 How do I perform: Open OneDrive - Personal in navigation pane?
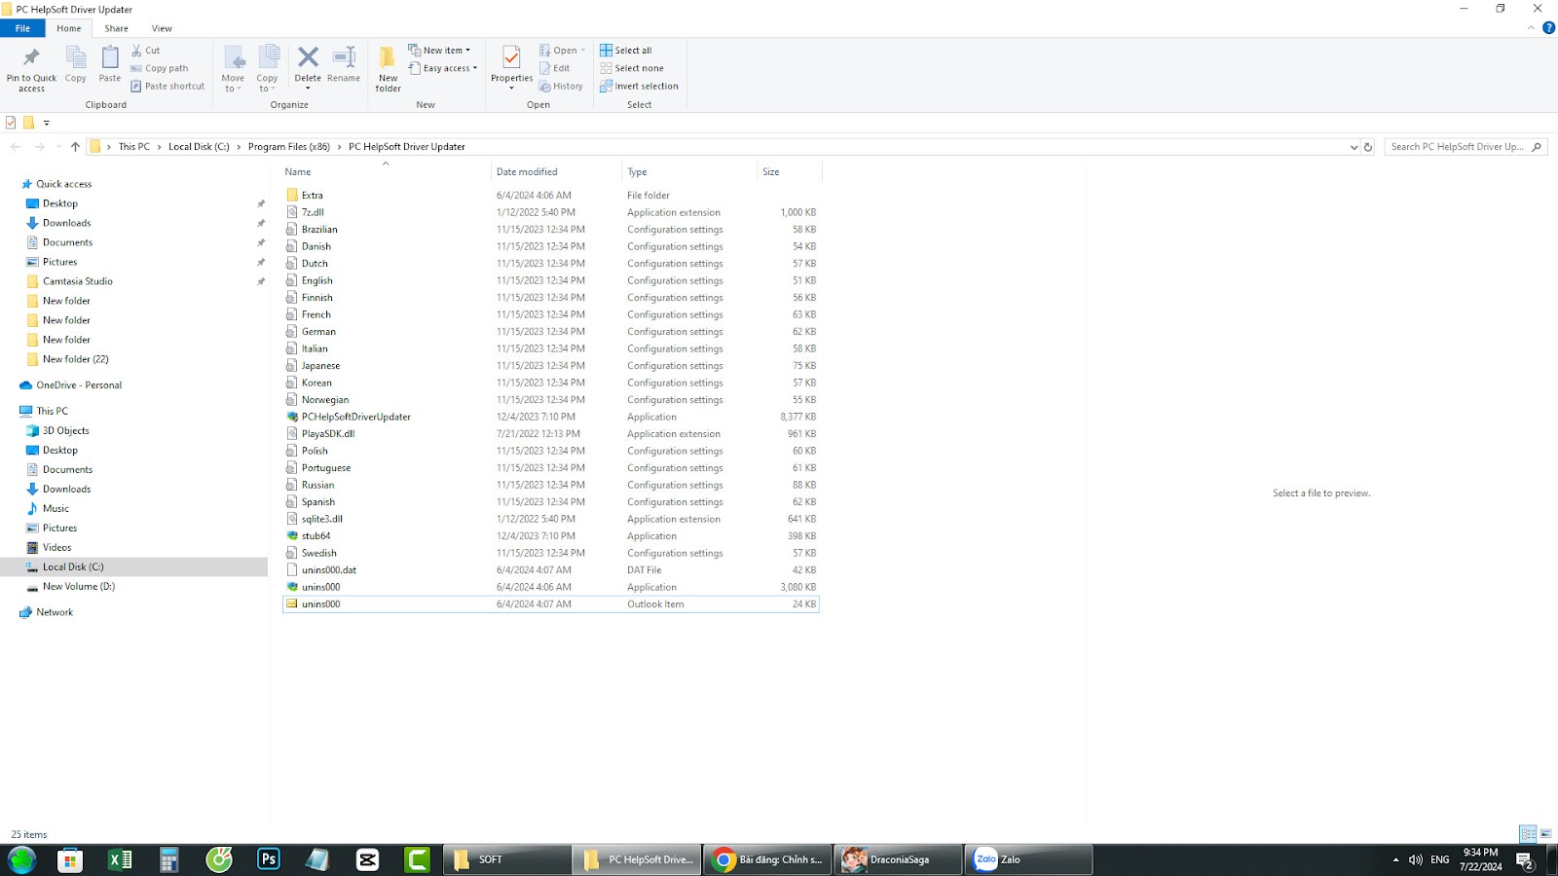coord(79,385)
